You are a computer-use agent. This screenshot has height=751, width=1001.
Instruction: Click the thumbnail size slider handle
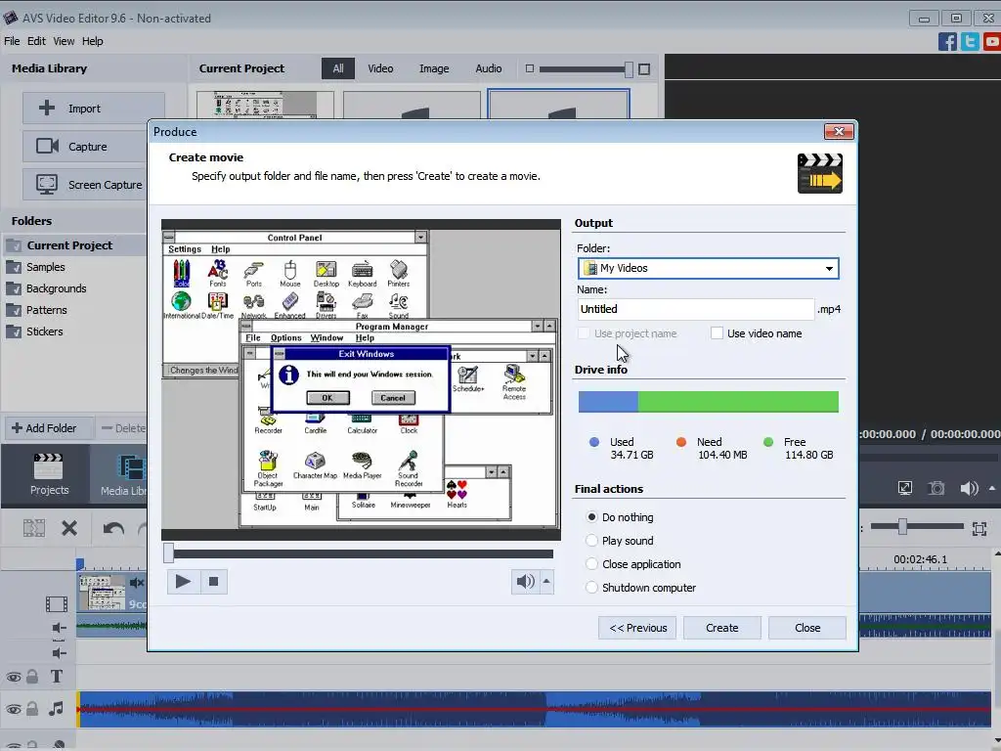pos(629,69)
